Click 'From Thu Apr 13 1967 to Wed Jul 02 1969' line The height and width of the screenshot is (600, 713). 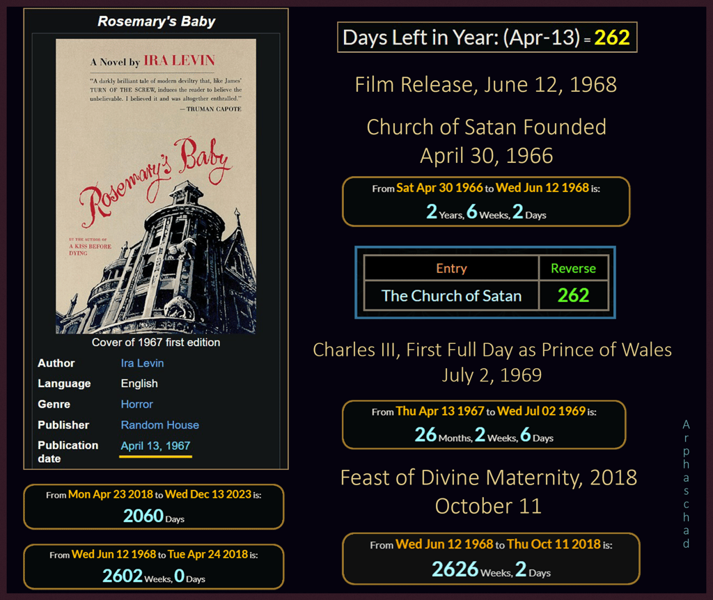pyautogui.click(x=484, y=411)
